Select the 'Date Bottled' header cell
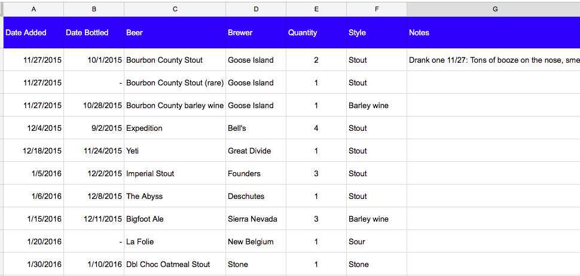 (x=93, y=33)
